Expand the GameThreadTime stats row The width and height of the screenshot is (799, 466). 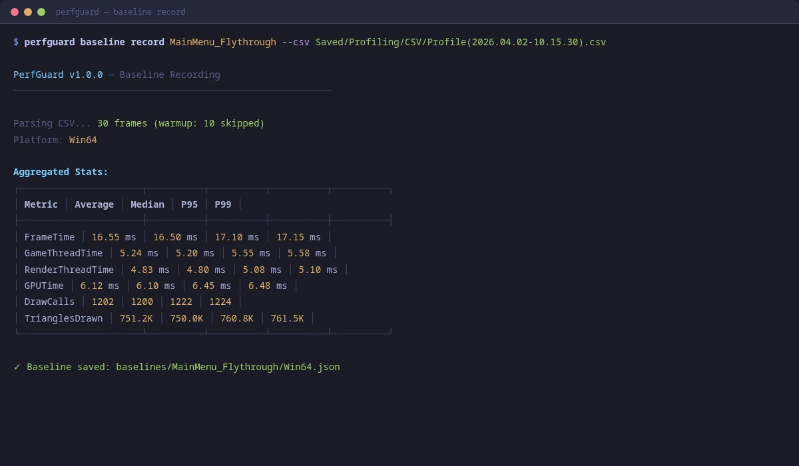63,253
